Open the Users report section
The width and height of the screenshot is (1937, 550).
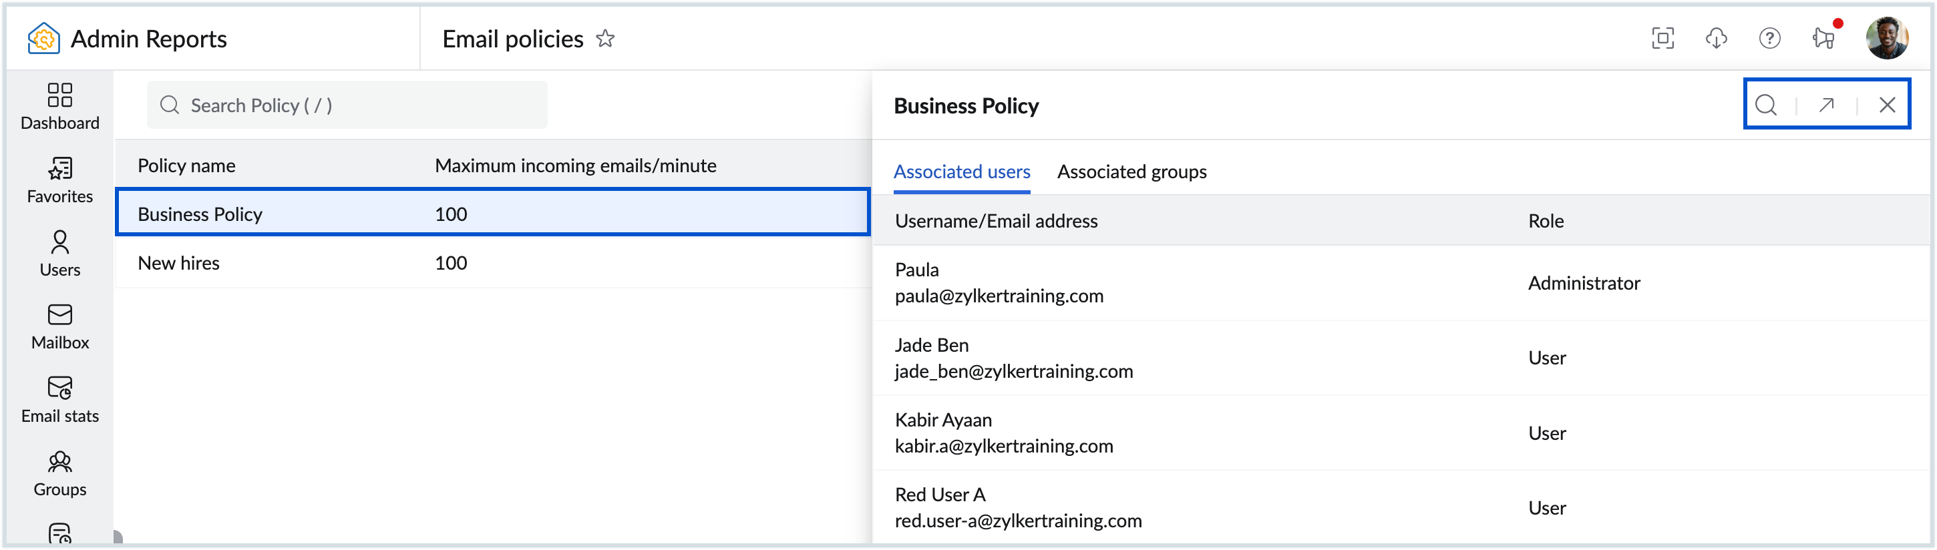coord(59,253)
